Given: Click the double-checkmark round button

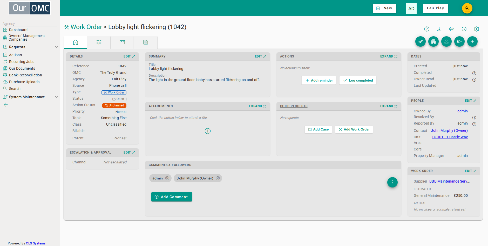Looking at the screenshot, I should tap(421, 41).
